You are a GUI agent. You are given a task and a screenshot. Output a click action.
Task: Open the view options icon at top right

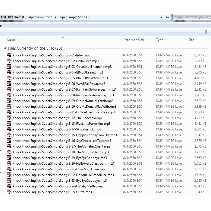pos(207,32)
